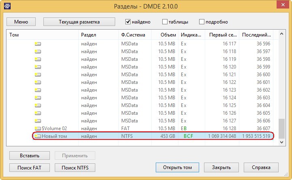Click last sector value 36 603
Viewport: 292px width, 180px height.
pos(263,98)
